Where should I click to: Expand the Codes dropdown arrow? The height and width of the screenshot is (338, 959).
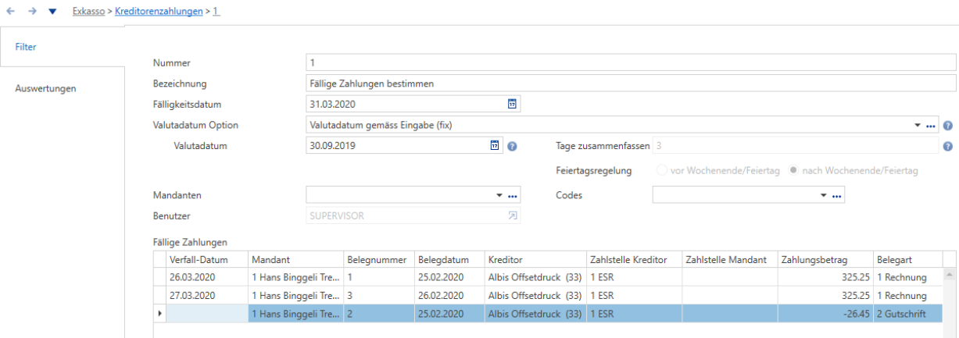click(823, 195)
